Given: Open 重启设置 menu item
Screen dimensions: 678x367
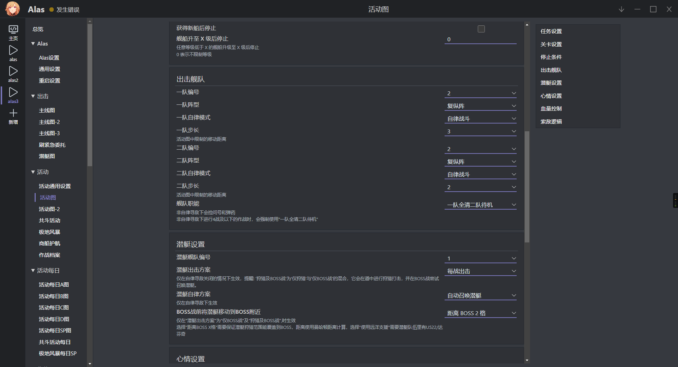Looking at the screenshot, I should pos(49,80).
